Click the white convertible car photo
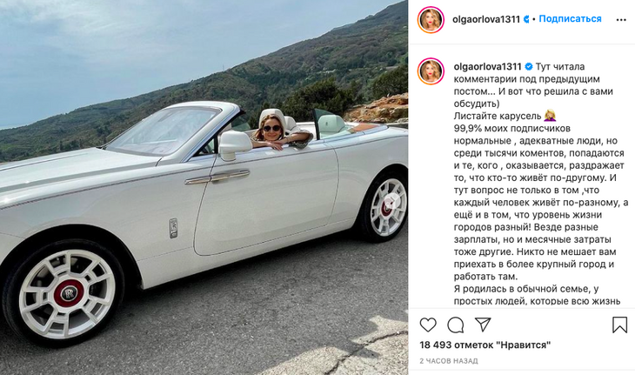This screenshot has width=635, height=375. 204,188
